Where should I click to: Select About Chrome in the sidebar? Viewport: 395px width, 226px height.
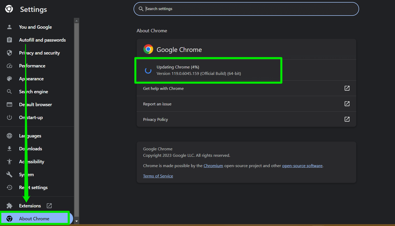point(34,218)
